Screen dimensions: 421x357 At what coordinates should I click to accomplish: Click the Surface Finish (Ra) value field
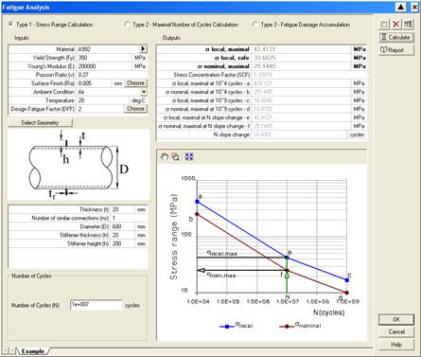pyautogui.click(x=94, y=83)
